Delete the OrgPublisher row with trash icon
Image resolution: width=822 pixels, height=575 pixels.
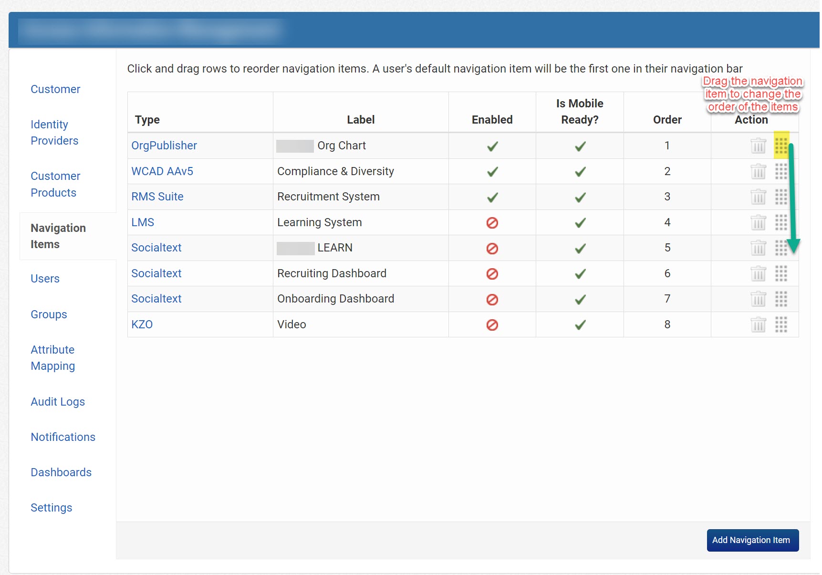[x=758, y=146]
